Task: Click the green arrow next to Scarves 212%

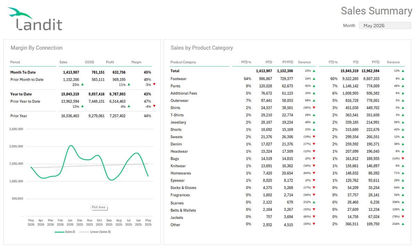Action: click(314, 202)
